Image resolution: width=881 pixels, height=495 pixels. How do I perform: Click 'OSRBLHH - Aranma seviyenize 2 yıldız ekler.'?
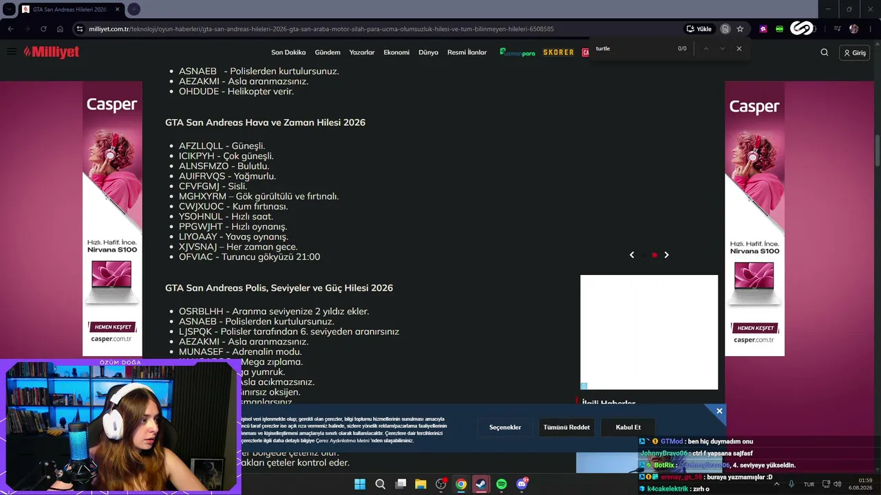point(274,311)
